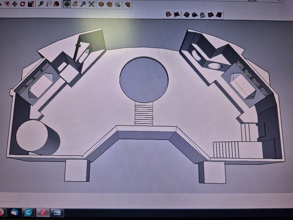293x220 pixels.
Task: Choose the Text label tool
Action: 49,4
